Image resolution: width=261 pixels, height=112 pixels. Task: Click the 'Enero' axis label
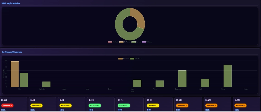click(x=110, y=89)
